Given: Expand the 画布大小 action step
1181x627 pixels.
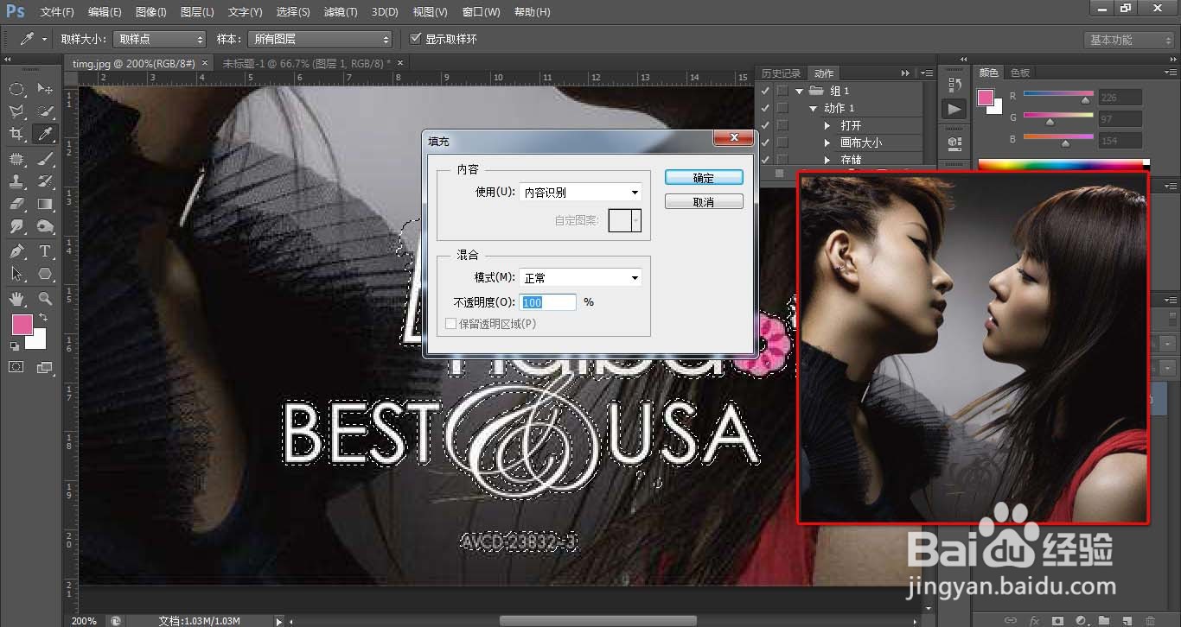Looking at the screenshot, I should tap(828, 142).
